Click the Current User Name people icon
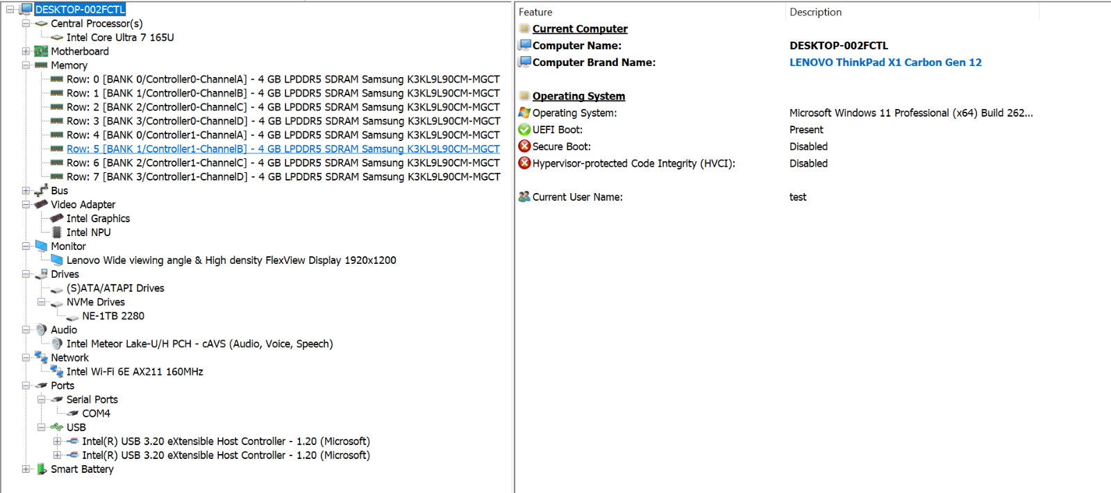This screenshot has width=1111, height=493. [524, 197]
